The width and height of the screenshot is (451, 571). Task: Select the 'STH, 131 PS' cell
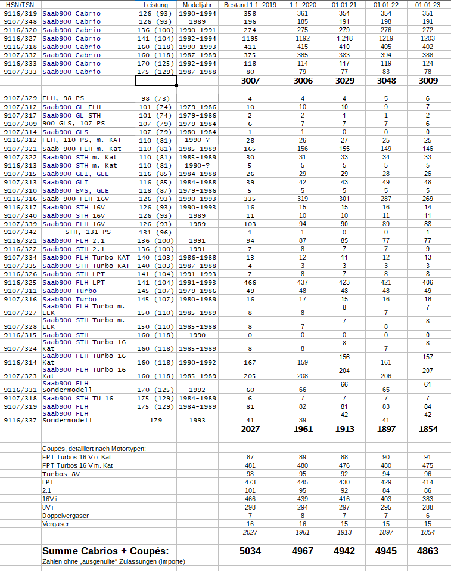pyautogui.click(x=88, y=232)
